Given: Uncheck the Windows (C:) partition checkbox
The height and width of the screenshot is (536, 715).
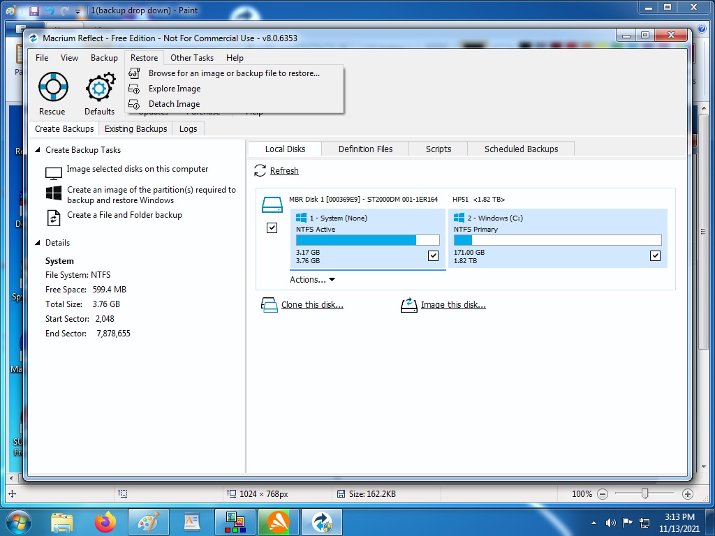Looking at the screenshot, I should (x=655, y=255).
